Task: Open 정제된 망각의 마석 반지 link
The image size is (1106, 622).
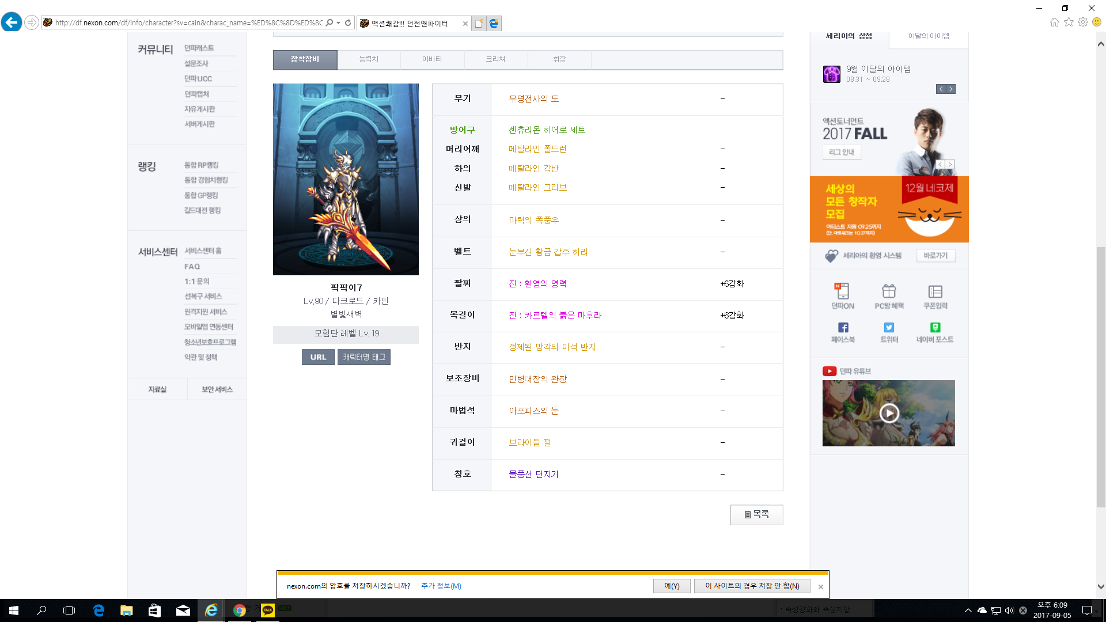Action: click(552, 347)
